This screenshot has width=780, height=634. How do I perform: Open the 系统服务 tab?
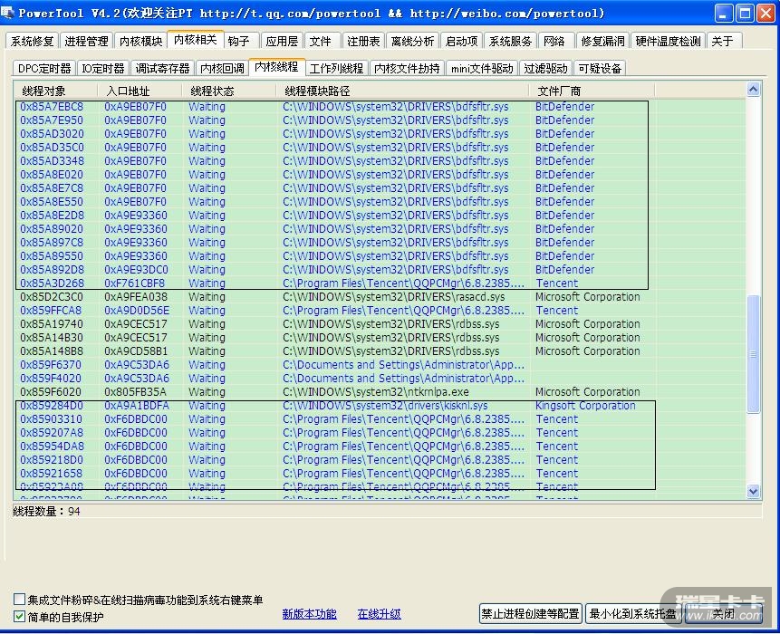coord(510,42)
